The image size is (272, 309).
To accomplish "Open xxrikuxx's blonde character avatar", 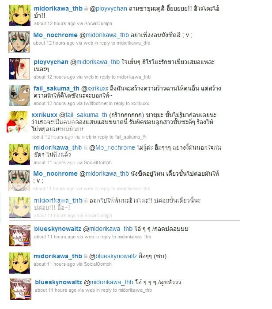I will 17,122.
